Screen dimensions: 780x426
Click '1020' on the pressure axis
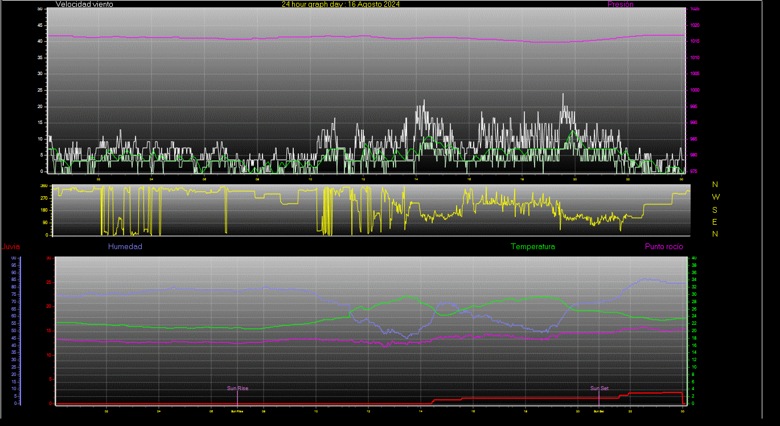[x=695, y=25]
